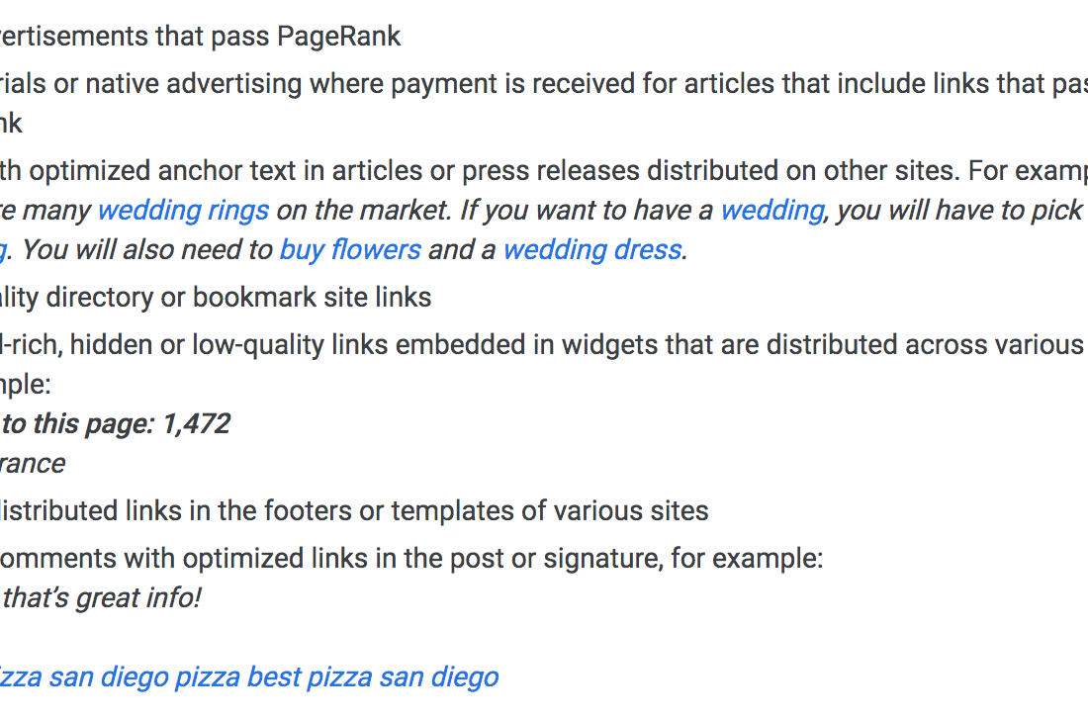The height and width of the screenshot is (720, 1088).
Task: Click the 'buy flowers' hyperlink
Action: coord(350,250)
